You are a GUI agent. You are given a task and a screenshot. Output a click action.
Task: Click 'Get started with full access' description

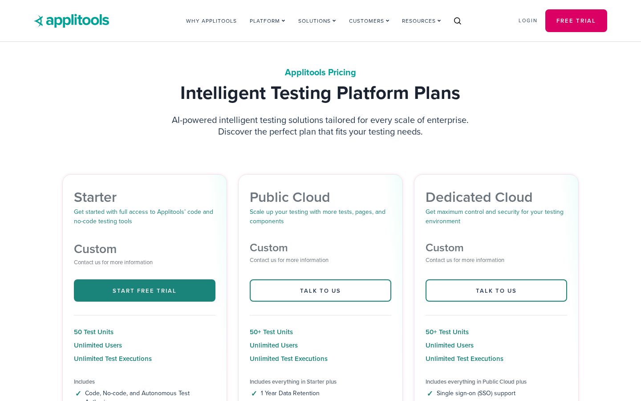tap(143, 217)
